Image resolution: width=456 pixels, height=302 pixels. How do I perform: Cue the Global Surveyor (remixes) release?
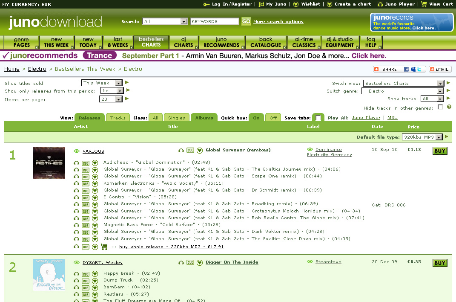point(190,150)
